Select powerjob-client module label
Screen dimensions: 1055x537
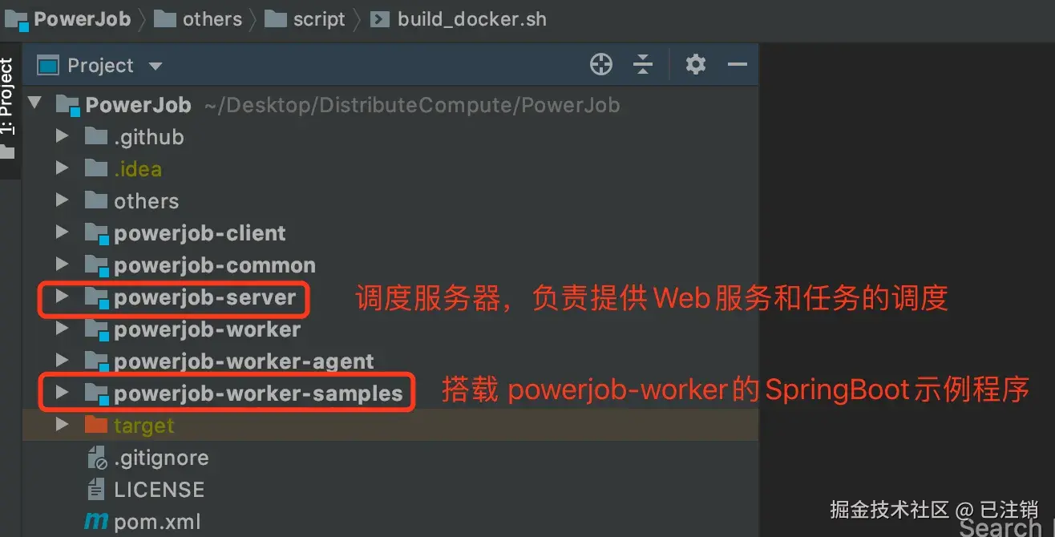pyautogui.click(x=200, y=233)
